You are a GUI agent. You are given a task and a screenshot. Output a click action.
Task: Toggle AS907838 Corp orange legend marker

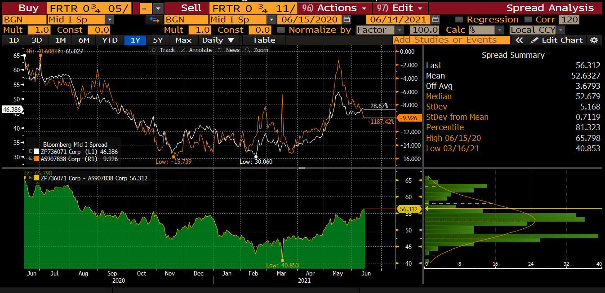[37, 158]
